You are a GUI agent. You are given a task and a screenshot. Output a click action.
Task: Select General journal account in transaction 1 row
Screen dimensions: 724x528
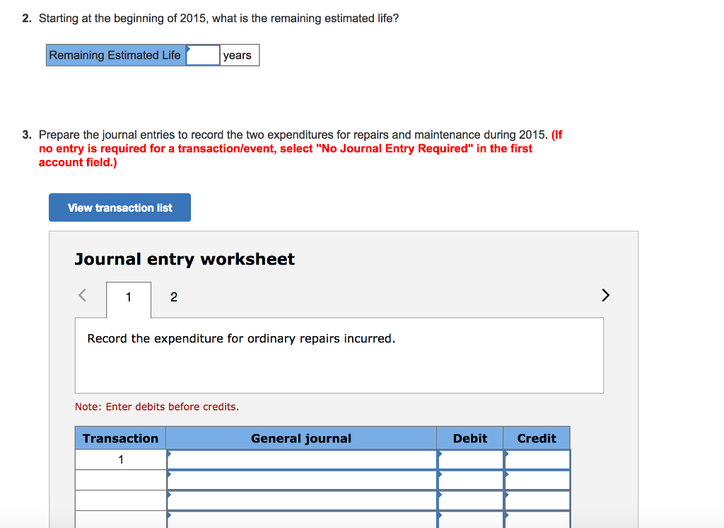[x=301, y=460]
